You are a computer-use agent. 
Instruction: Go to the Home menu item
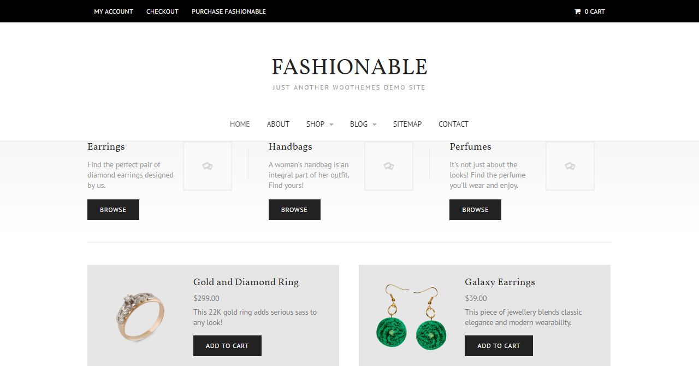pyautogui.click(x=240, y=124)
